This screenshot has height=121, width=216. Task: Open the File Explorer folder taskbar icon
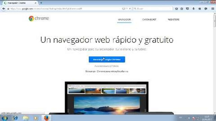tap(26, 118)
